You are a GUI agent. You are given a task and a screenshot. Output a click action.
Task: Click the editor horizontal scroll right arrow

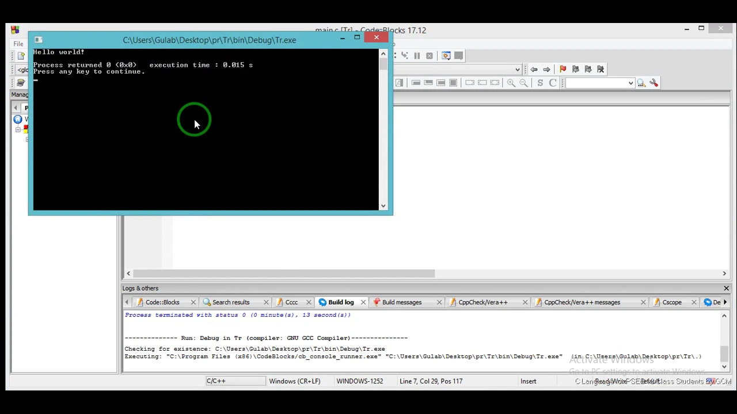pyautogui.click(x=724, y=274)
